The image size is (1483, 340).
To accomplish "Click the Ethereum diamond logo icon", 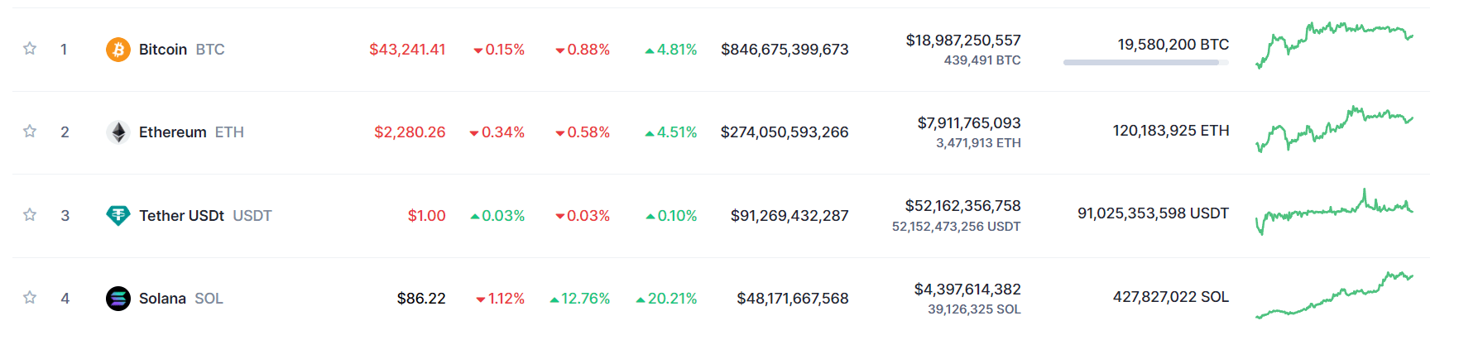I will coord(118,132).
